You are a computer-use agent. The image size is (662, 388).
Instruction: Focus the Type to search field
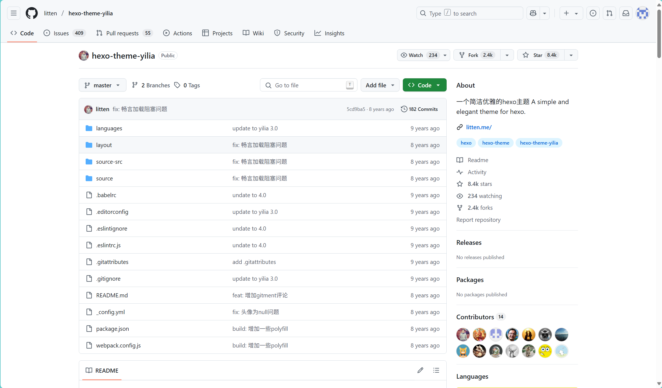470,13
